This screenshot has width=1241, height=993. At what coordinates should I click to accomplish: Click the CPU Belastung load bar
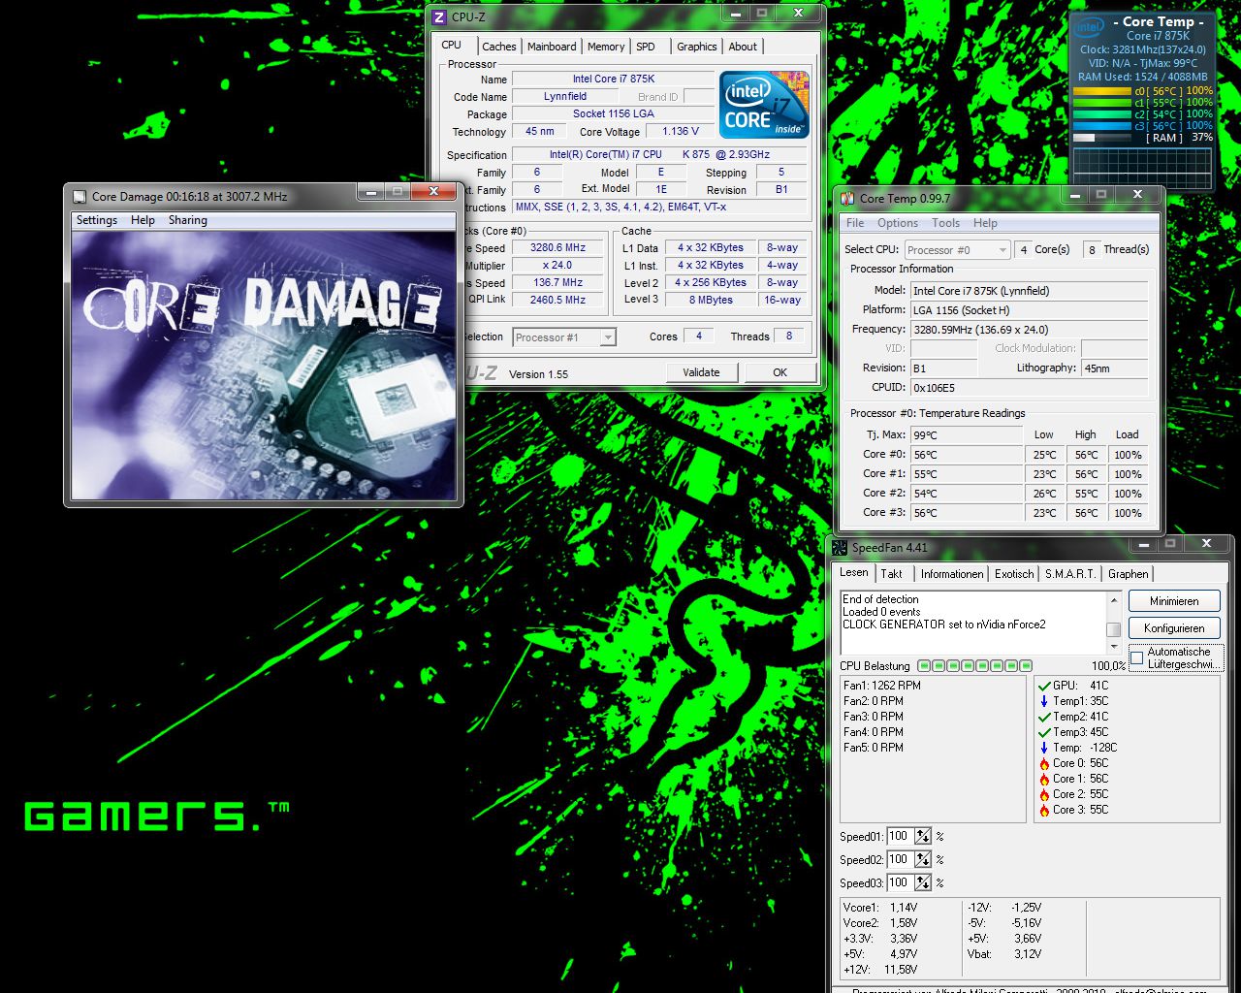click(974, 666)
